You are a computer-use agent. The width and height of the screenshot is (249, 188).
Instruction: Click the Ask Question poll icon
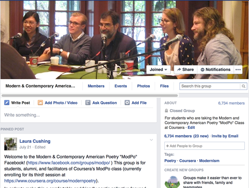(88, 103)
